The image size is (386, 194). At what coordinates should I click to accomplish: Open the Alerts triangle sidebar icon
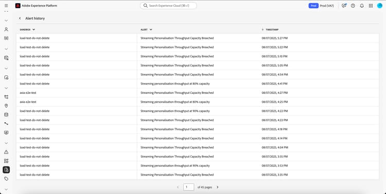pyautogui.click(x=6, y=152)
